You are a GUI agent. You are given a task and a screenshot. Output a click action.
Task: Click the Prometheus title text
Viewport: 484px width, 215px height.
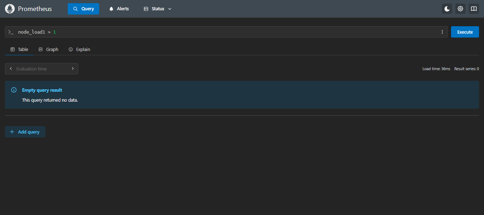[35, 9]
